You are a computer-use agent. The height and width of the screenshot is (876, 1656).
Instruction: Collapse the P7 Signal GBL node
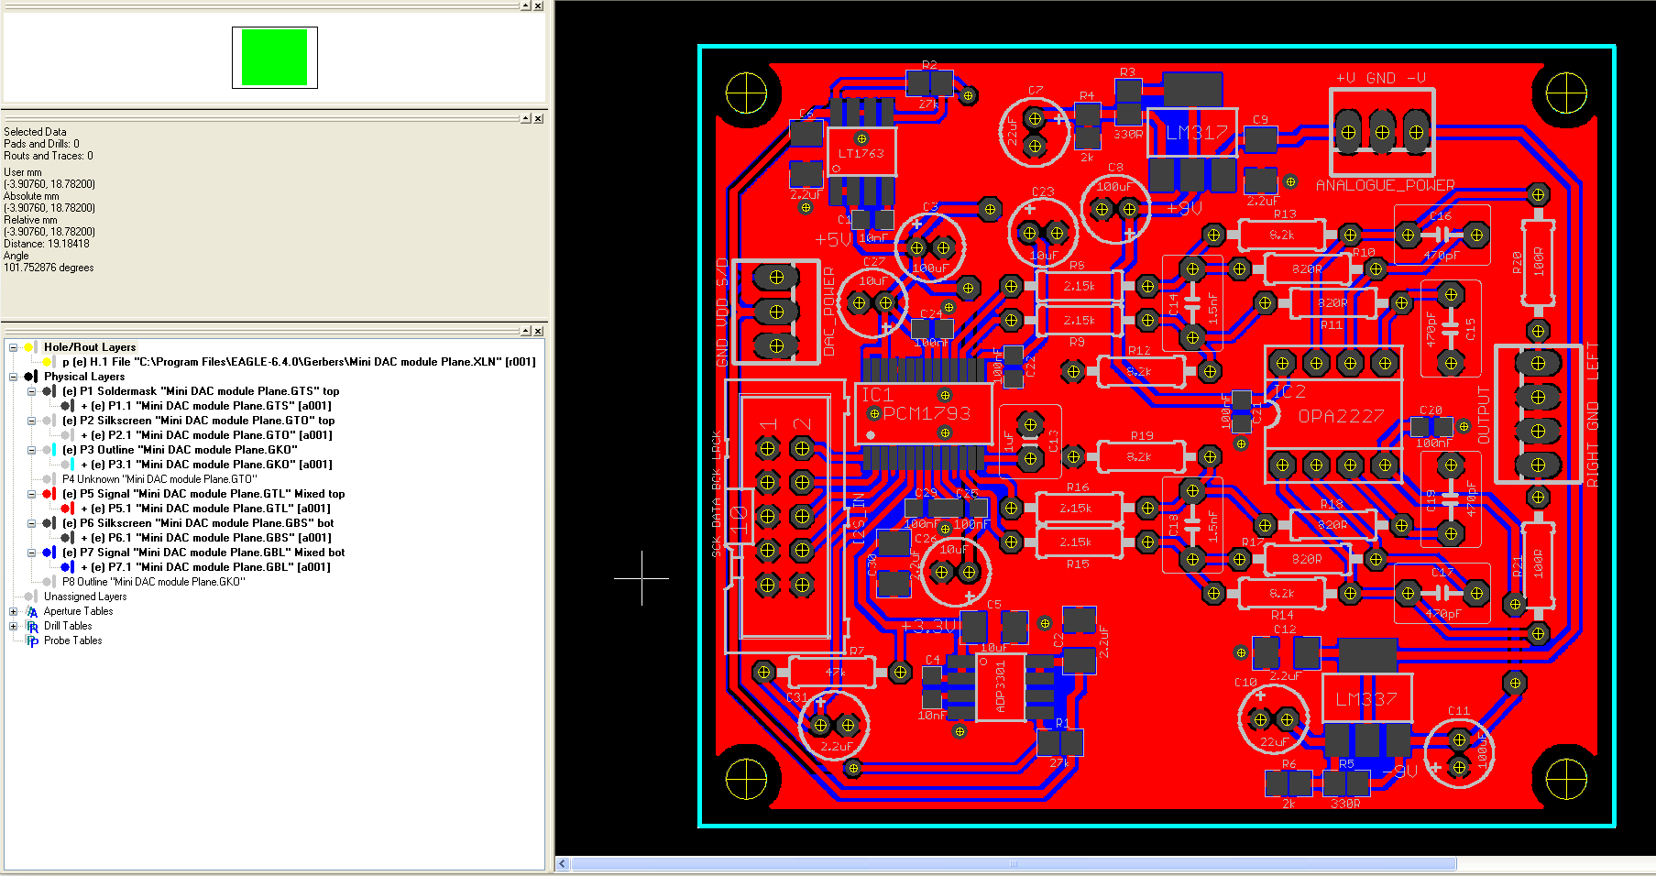[31, 553]
